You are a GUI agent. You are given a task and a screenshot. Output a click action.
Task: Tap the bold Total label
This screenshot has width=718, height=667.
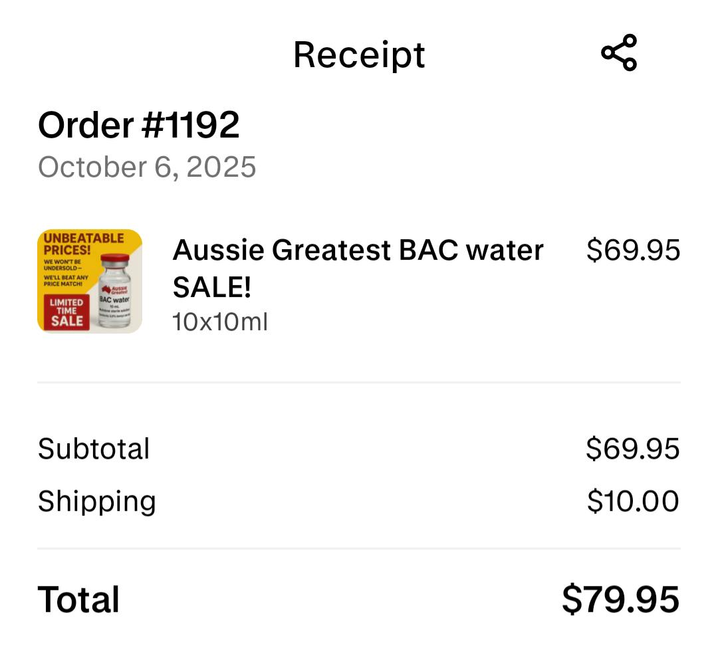click(x=78, y=599)
